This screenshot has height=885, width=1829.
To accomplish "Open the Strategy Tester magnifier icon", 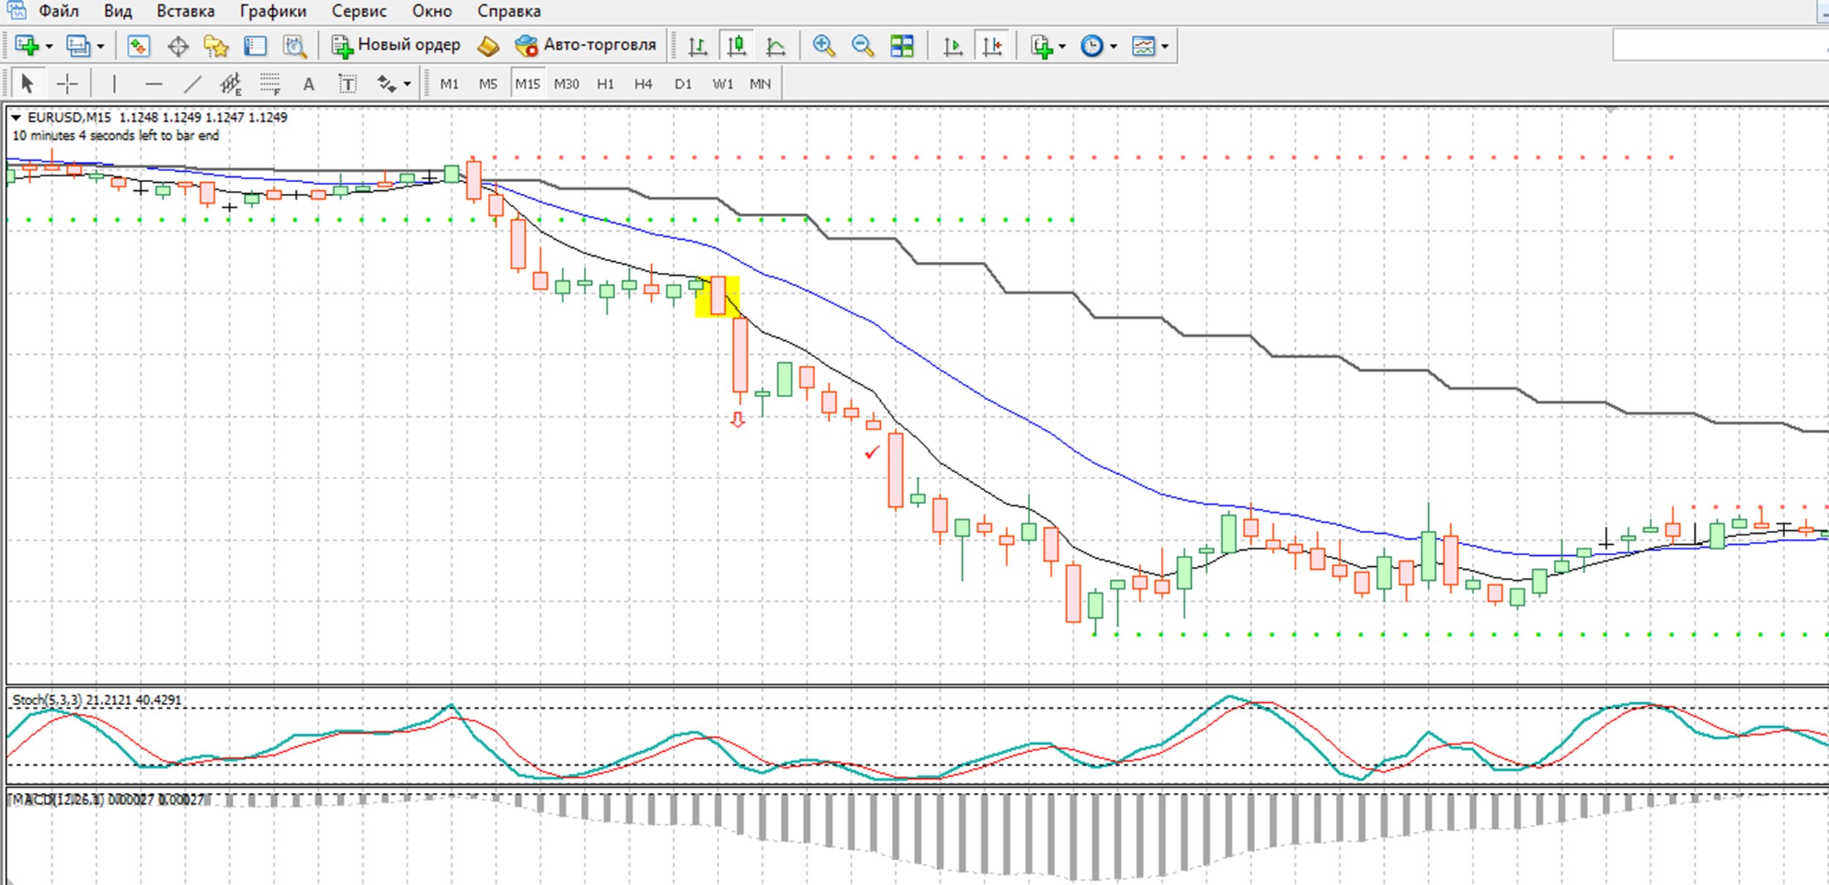I will click(x=294, y=46).
